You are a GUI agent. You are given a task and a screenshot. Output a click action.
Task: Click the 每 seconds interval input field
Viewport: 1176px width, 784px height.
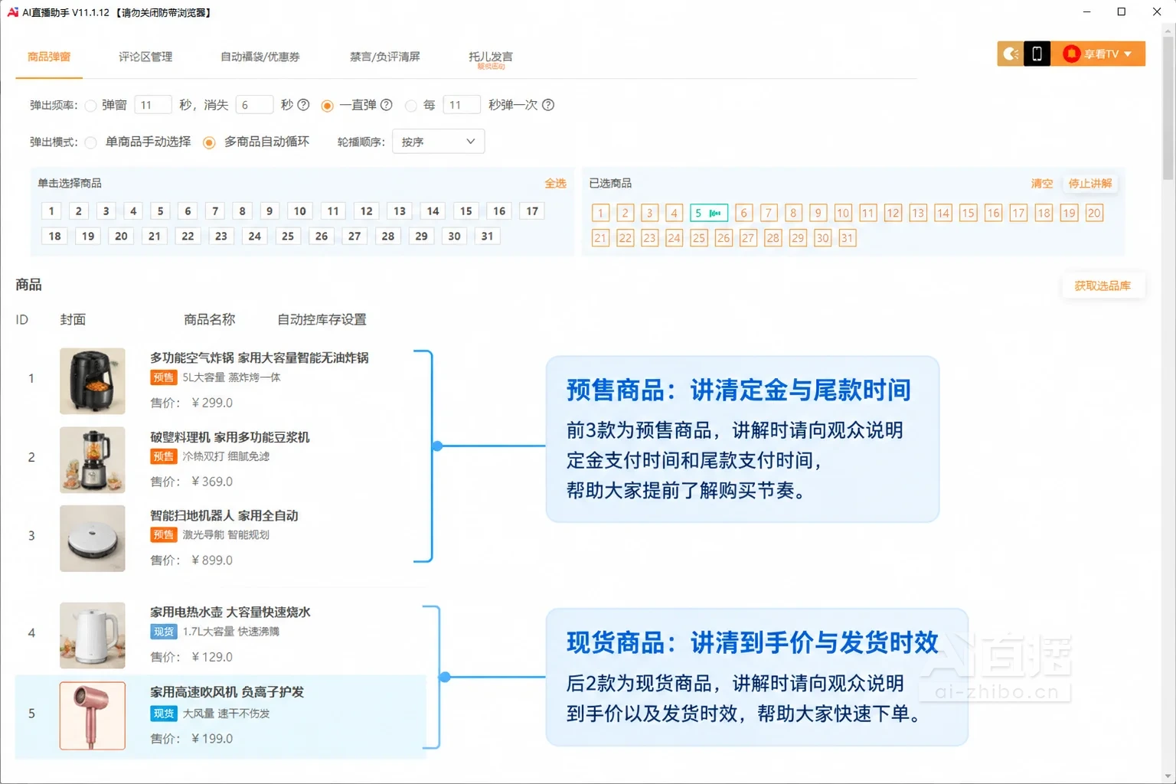click(x=462, y=105)
